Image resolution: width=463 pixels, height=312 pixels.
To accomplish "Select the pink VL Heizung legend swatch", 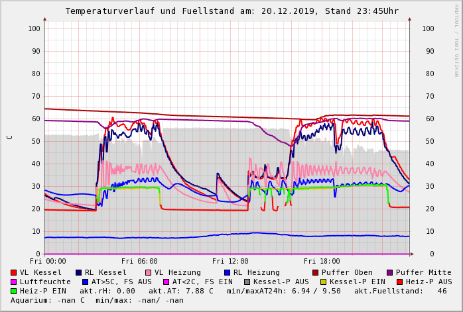I will coord(149,272).
